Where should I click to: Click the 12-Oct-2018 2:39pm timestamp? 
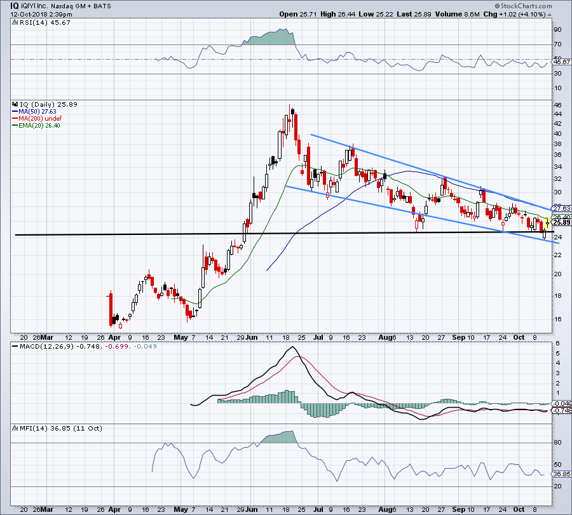pyautogui.click(x=41, y=15)
